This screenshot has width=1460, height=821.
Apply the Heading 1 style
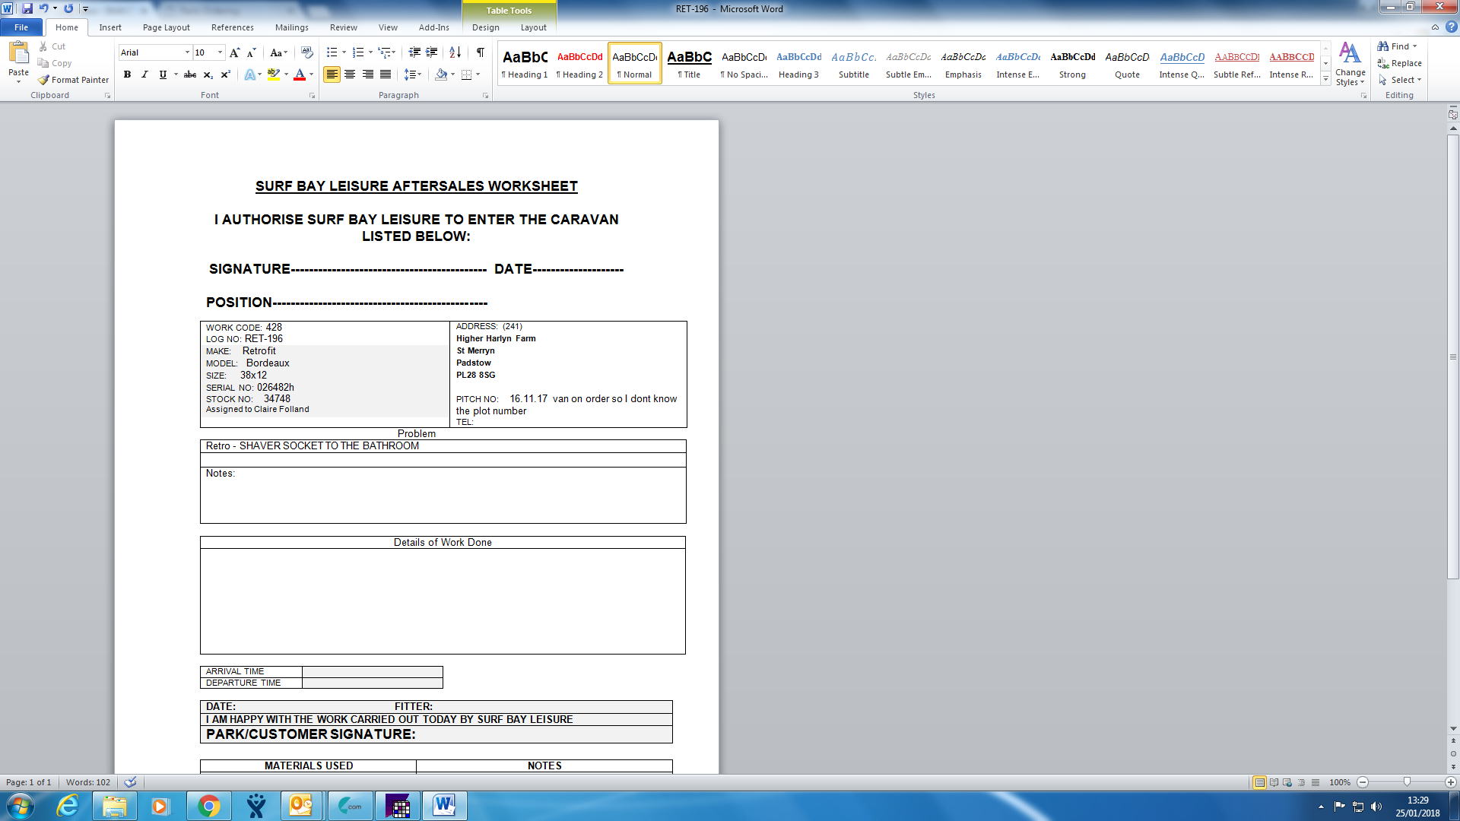(x=525, y=63)
